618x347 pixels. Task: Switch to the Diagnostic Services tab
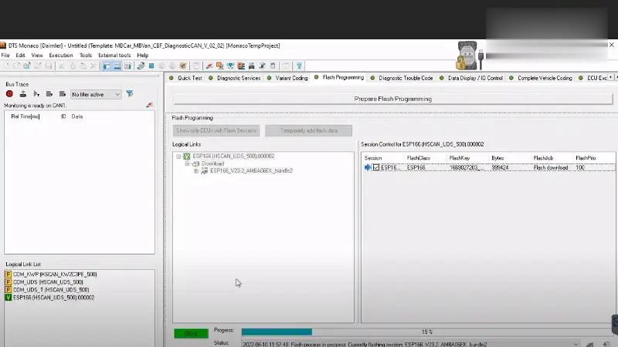[235, 78]
